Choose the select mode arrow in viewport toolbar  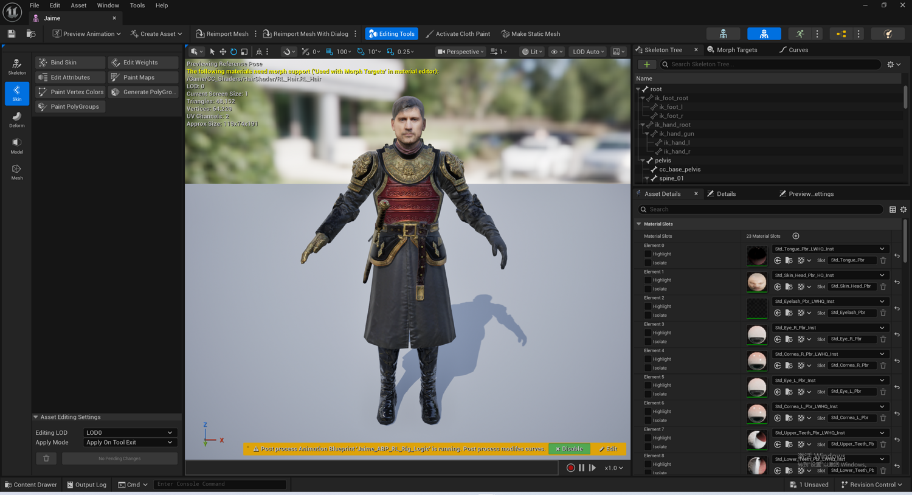212,52
